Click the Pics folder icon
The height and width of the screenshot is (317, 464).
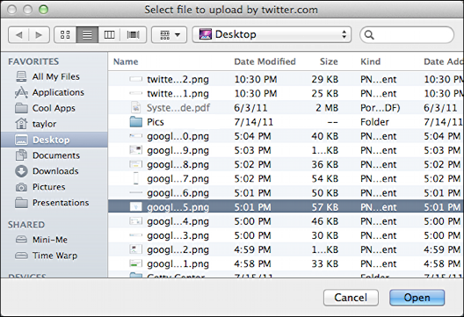tap(136, 121)
